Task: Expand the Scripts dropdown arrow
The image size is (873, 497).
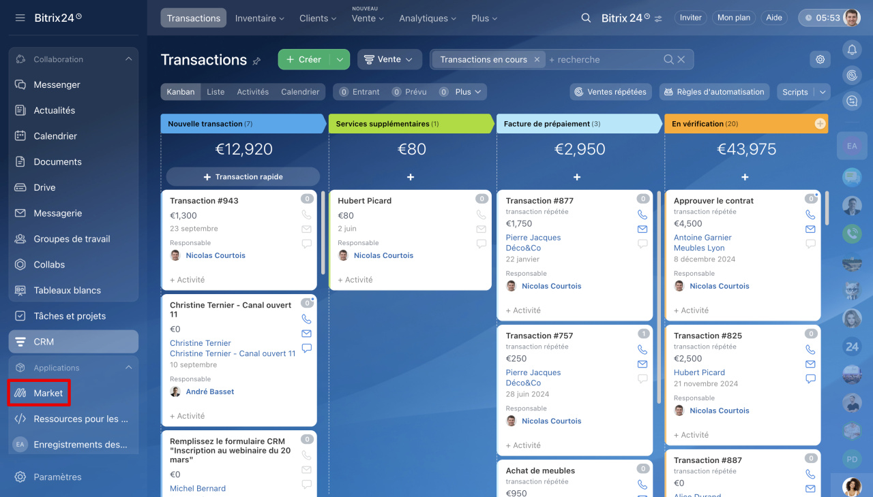Action: 823,92
